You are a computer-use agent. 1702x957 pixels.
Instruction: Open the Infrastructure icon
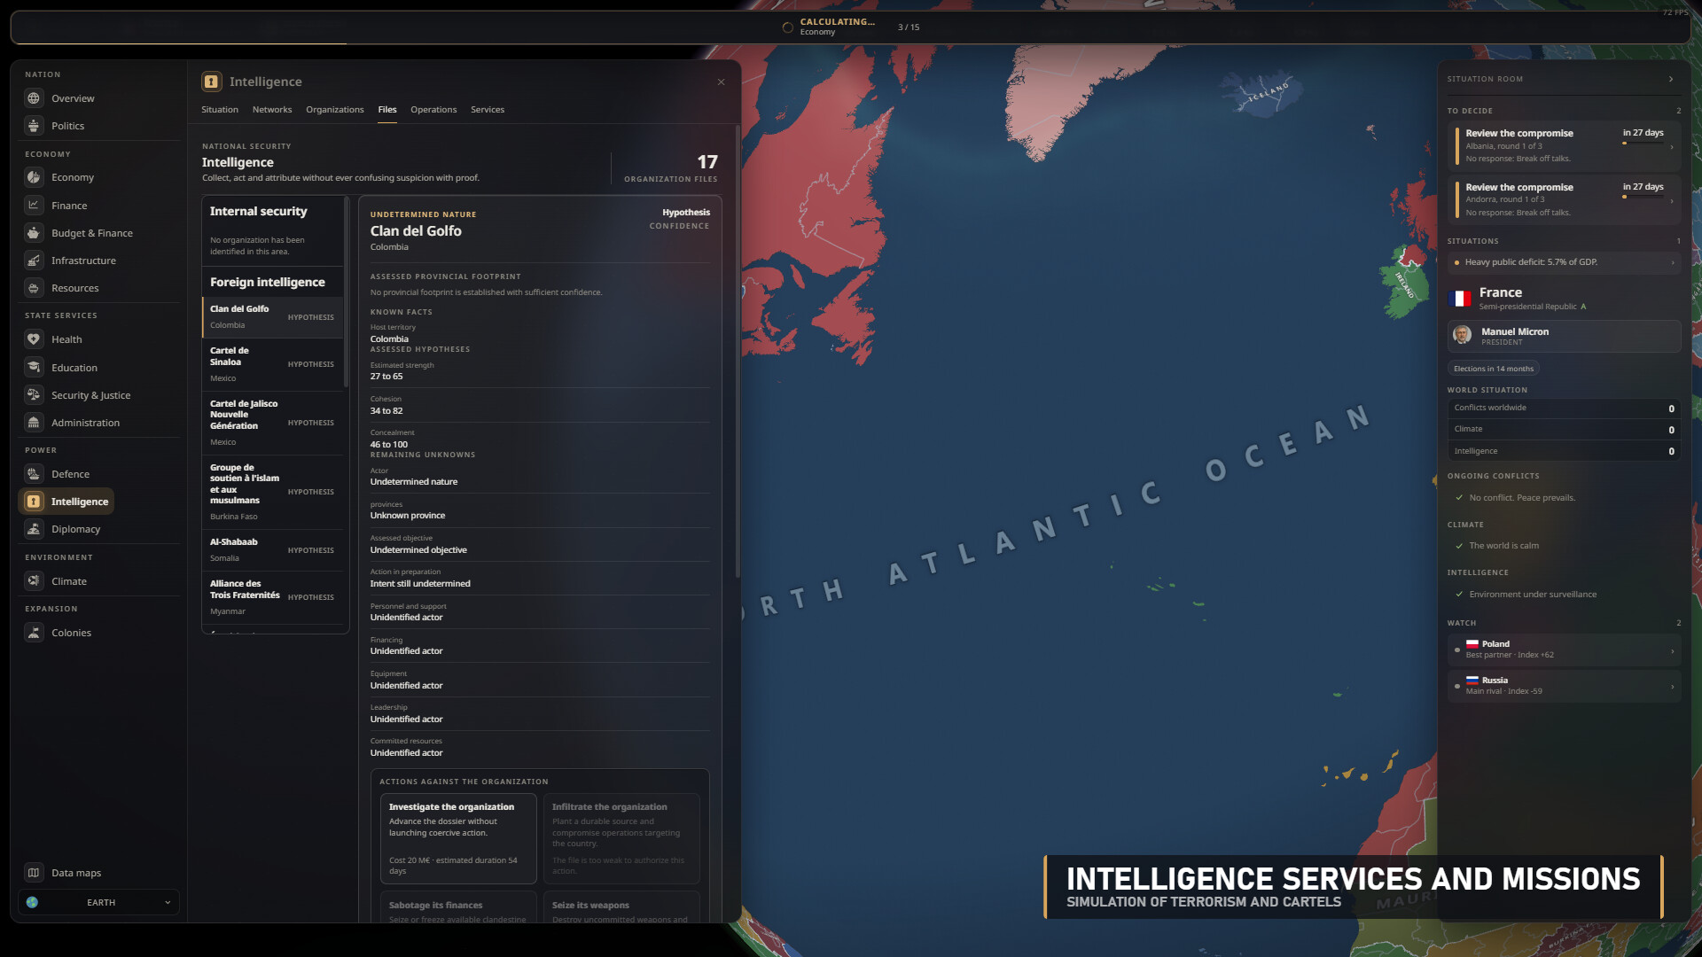[34, 261]
